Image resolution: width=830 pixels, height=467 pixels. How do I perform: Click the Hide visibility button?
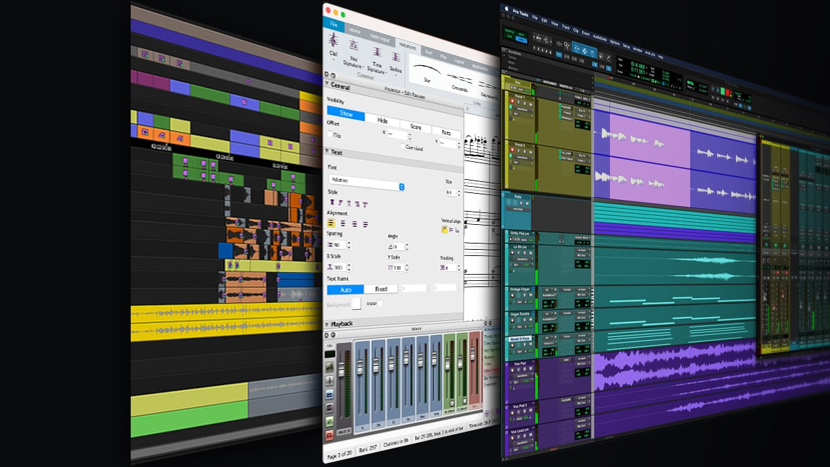pos(382,120)
